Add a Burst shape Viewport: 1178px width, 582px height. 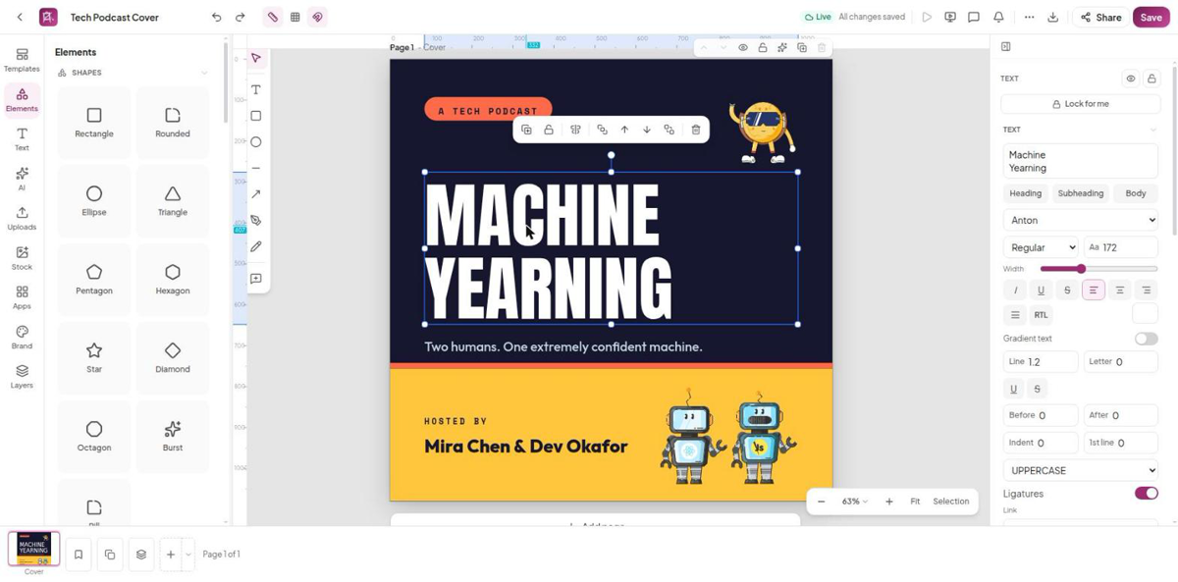173,437
